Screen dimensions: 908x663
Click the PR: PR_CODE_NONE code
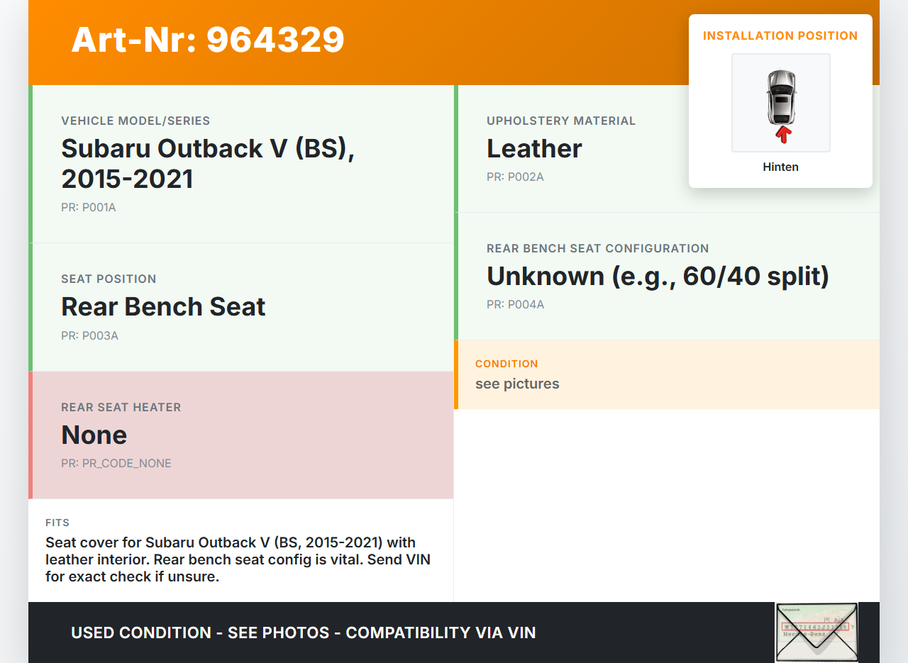click(x=116, y=463)
